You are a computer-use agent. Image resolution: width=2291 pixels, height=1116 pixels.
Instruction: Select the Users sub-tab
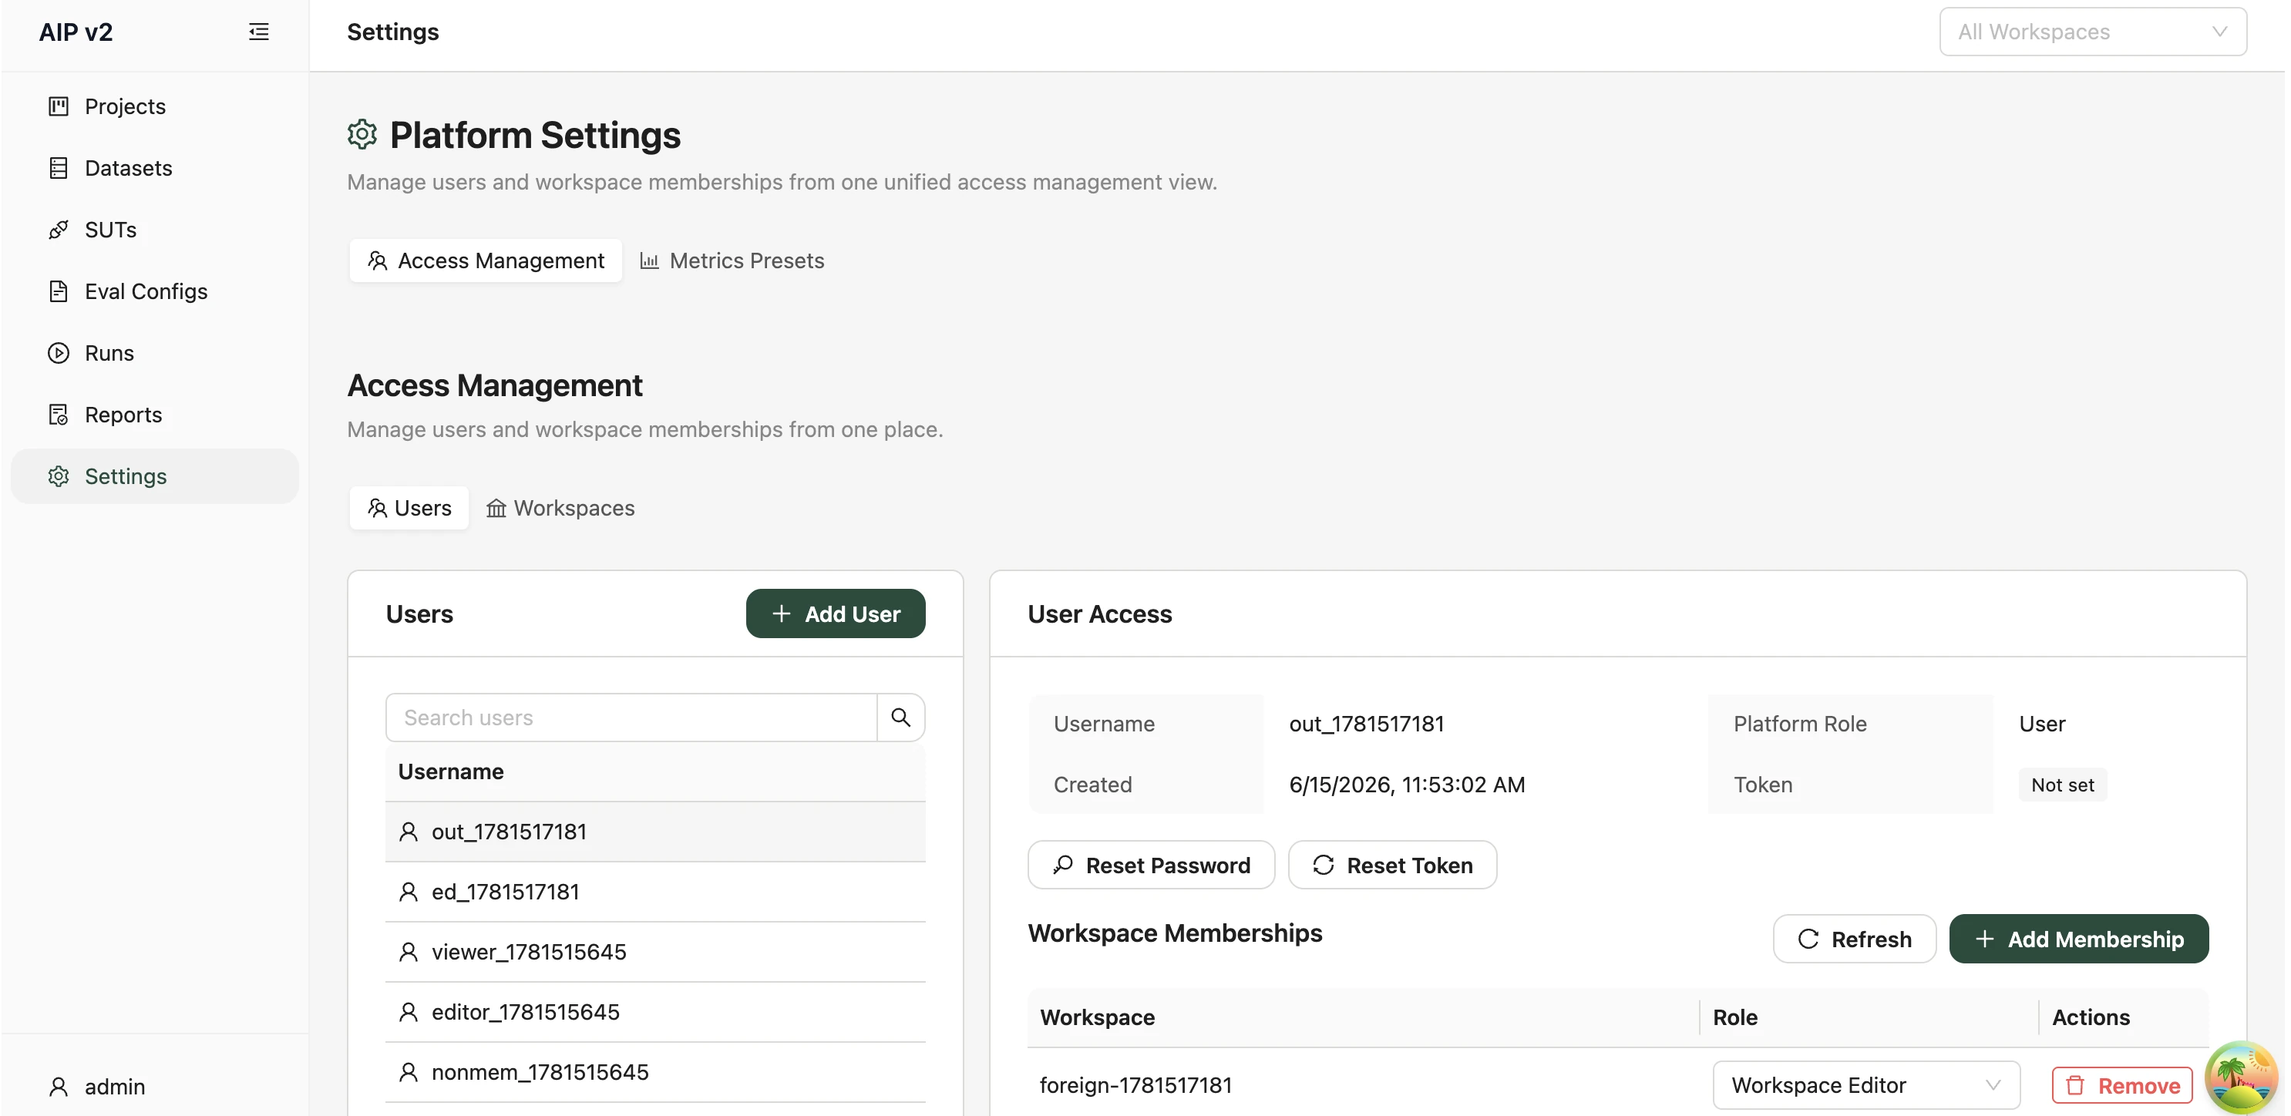[x=409, y=508]
